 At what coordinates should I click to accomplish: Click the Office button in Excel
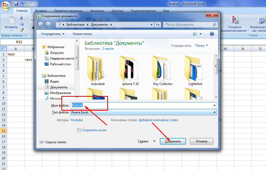click(x=6, y=6)
